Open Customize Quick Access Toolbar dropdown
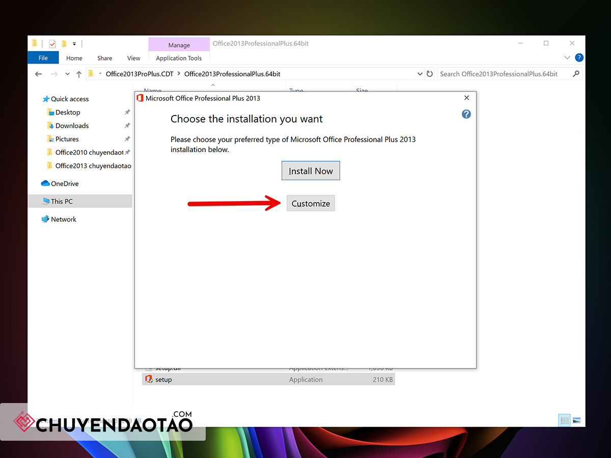Viewport: 611px width, 458px height. [x=74, y=44]
